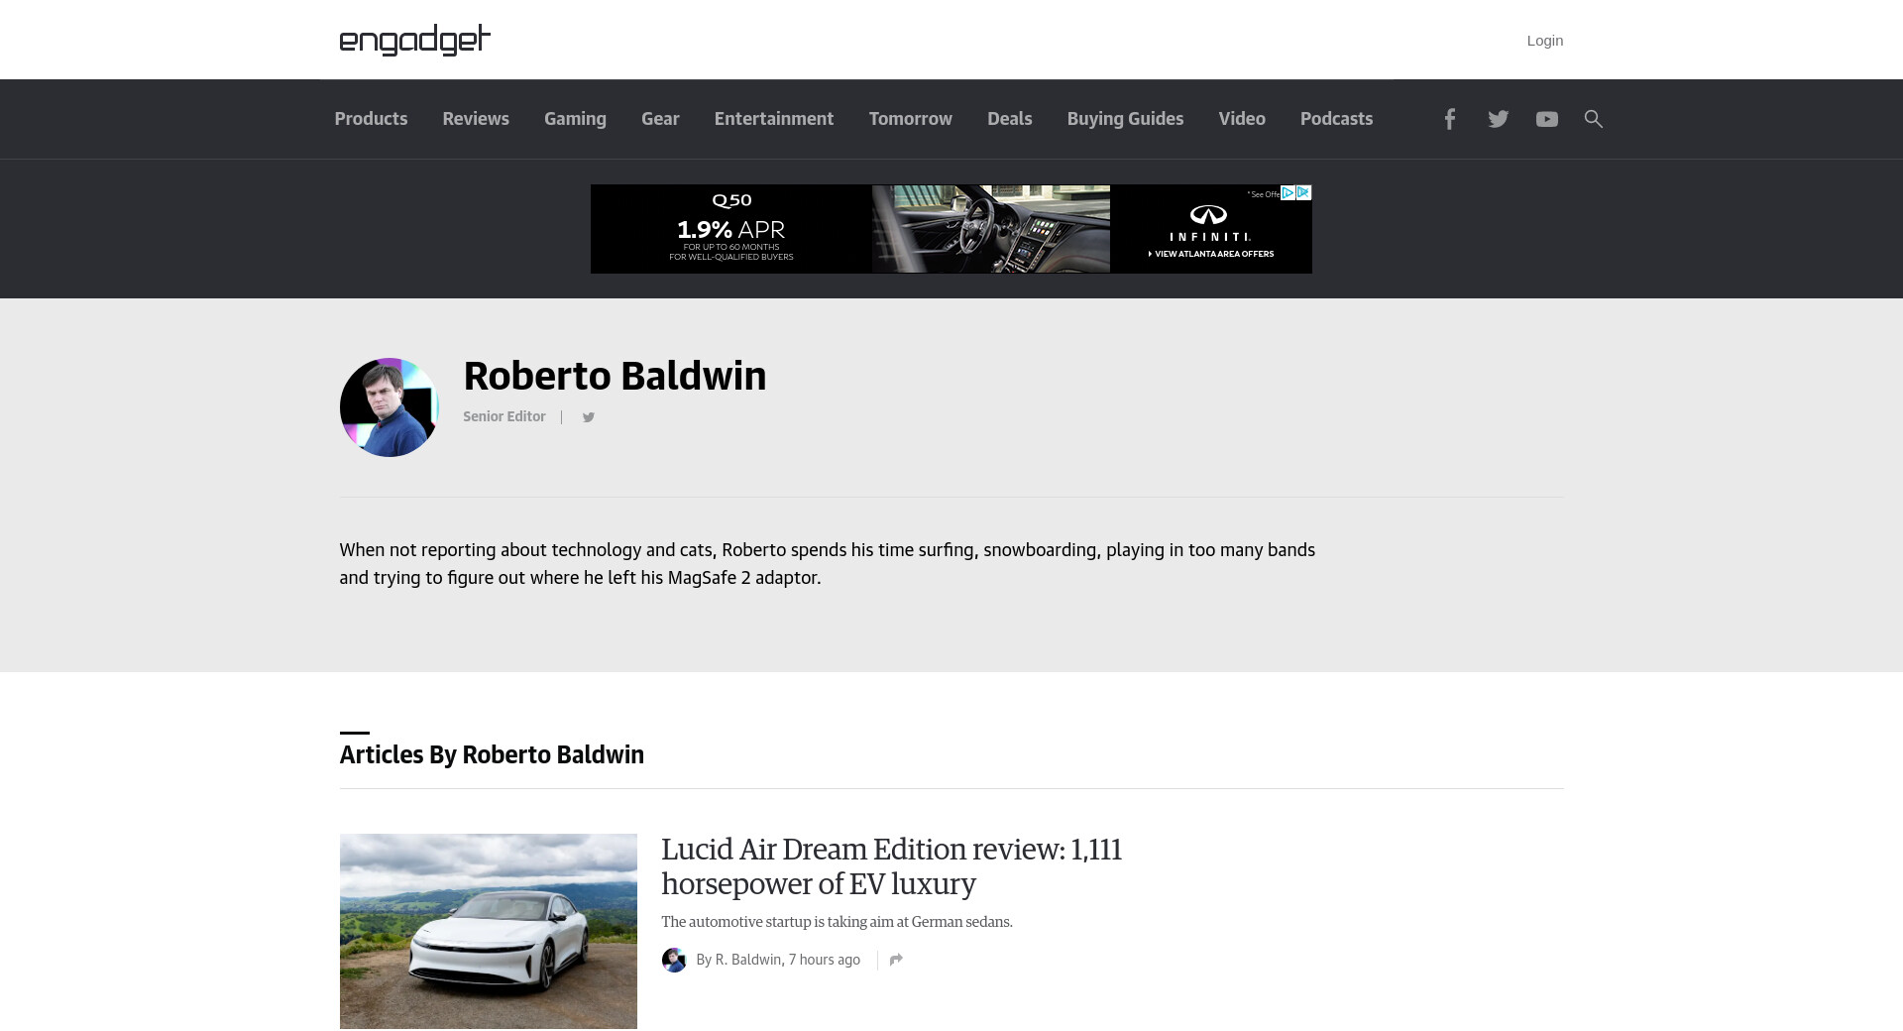This screenshot has width=1903, height=1031.
Task: Open Lucid Air Dream Edition review headline
Action: [891, 865]
